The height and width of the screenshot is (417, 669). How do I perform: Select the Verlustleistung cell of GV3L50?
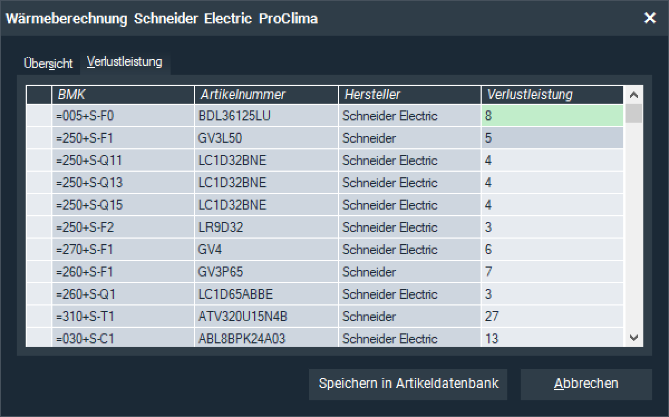tap(552, 138)
